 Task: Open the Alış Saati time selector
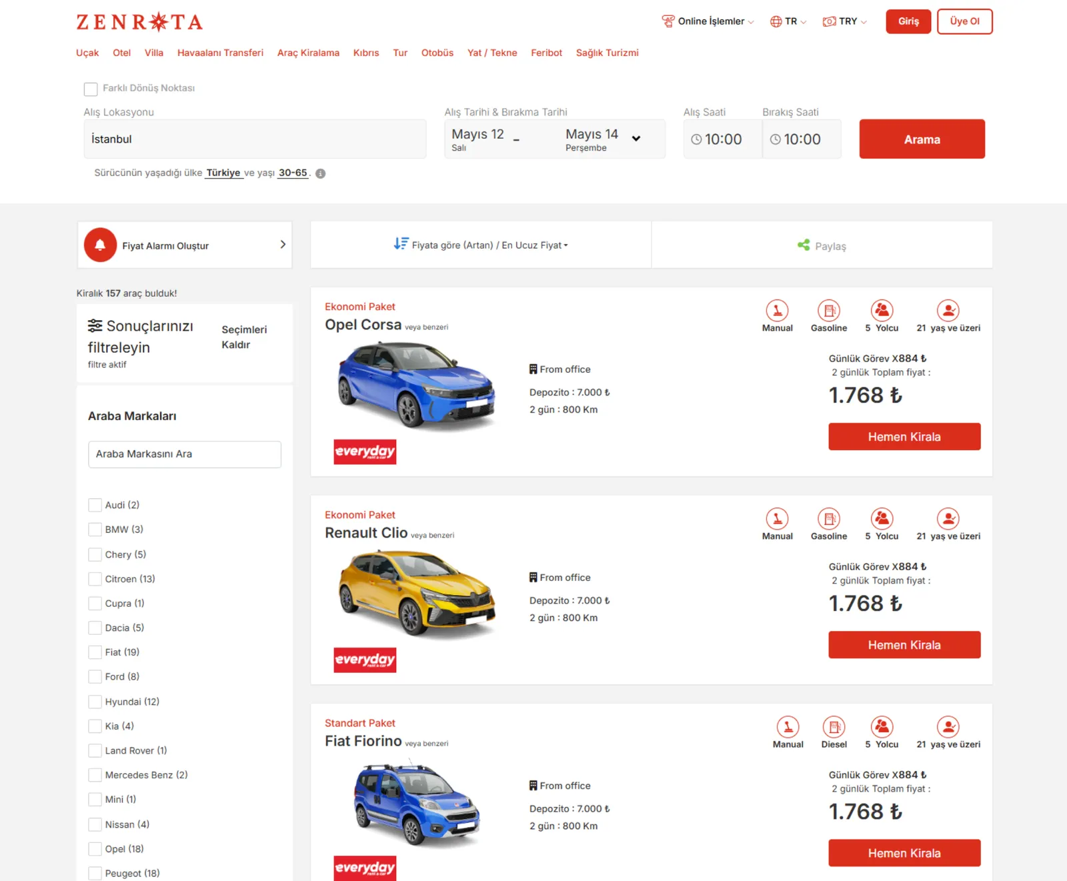723,139
